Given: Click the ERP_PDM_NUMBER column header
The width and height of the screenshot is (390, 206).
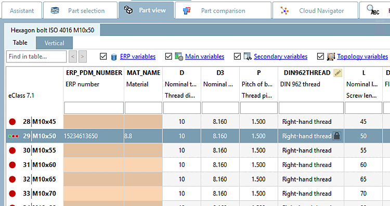Looking at the screenshot, I should tap(94, 73).
